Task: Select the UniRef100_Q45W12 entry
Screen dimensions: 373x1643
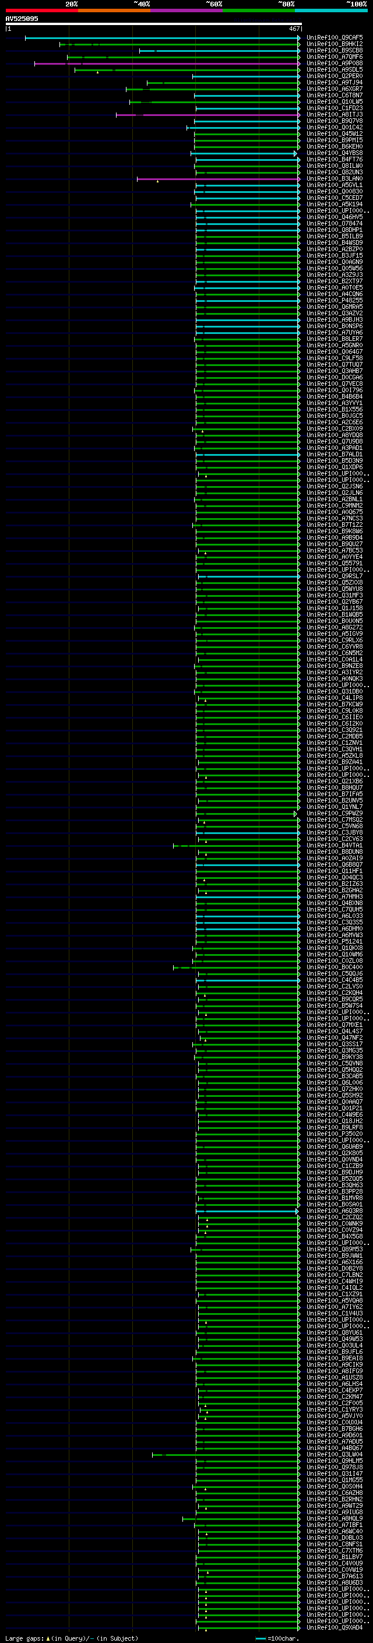Action: [x=335, y=134]
